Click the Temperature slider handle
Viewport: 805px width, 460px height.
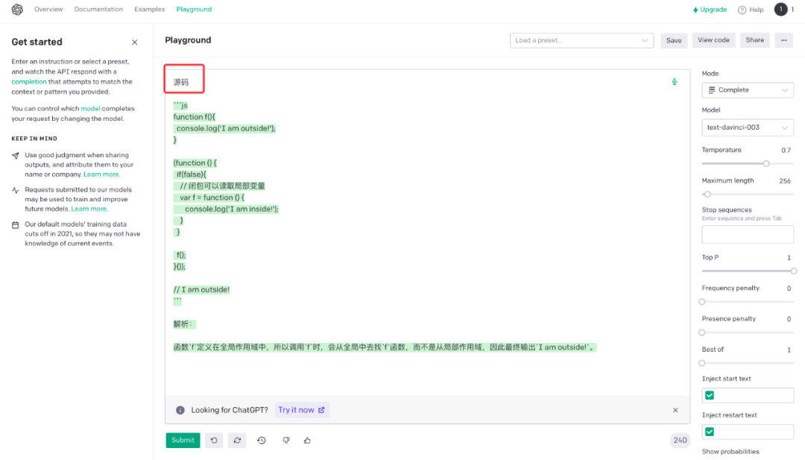coord(766,164)
